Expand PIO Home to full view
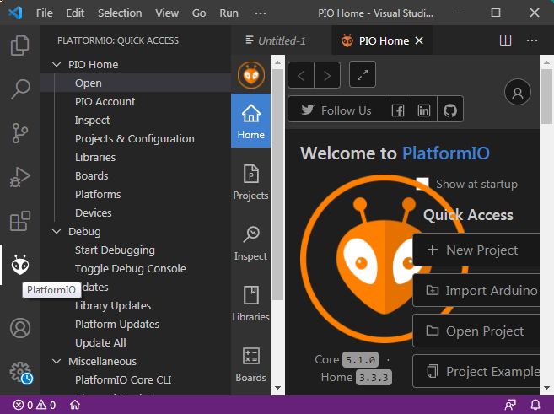554x414 pixels. 363,74
